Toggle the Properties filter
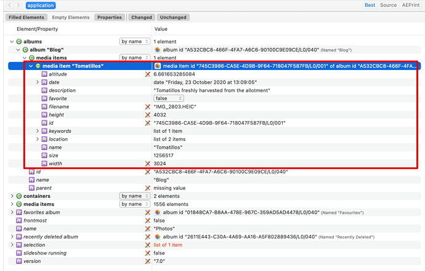Screen dimensions: 425x271 (x=110, y=17)
